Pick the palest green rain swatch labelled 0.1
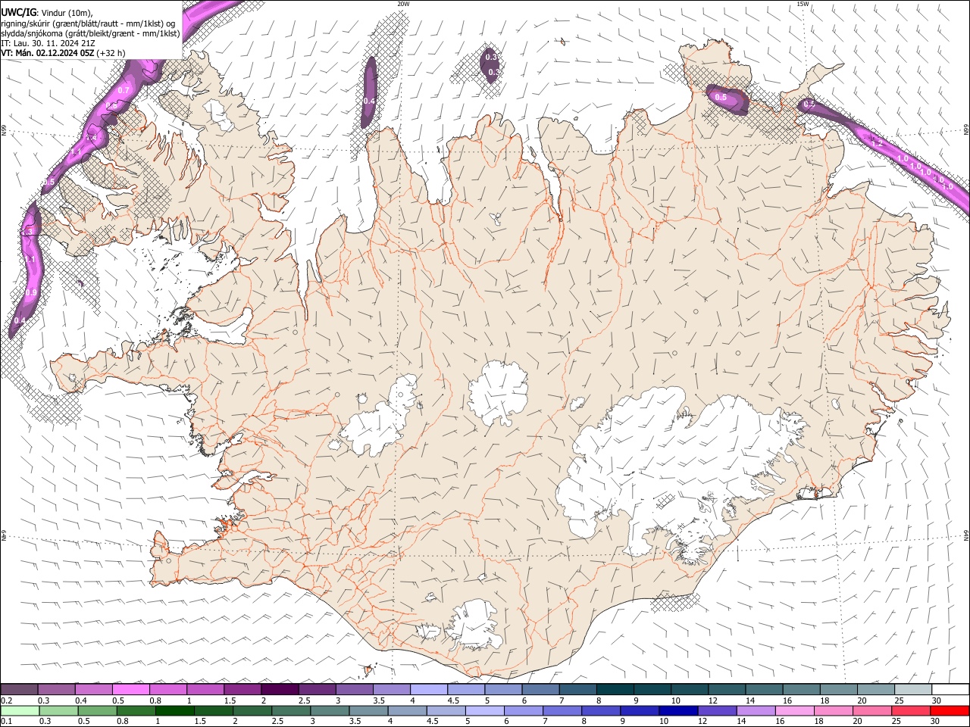 [x=20, y=710]
